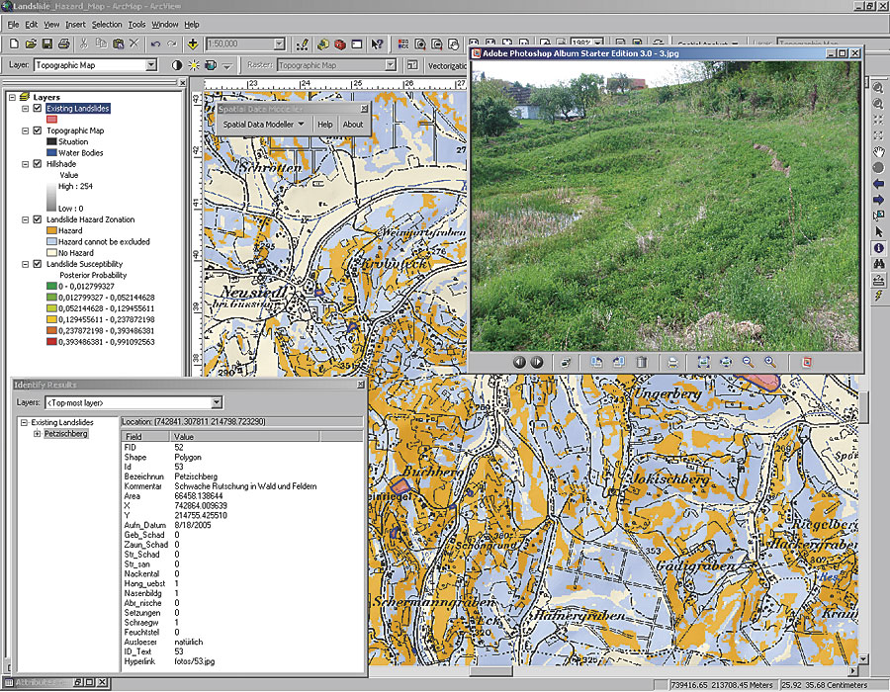Click the orange Hazard color swatch
Screen dimensions: 890x692
pyautogui.click(x=50, y=230)
